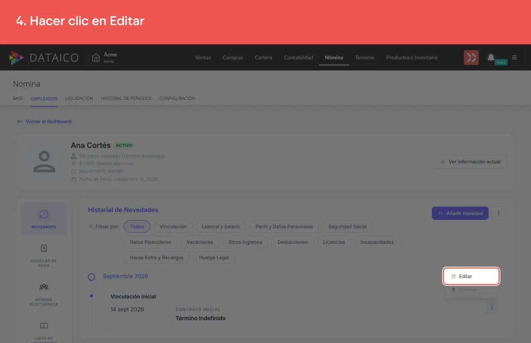Select the Laboral y Salario filter

click(221, 227)
